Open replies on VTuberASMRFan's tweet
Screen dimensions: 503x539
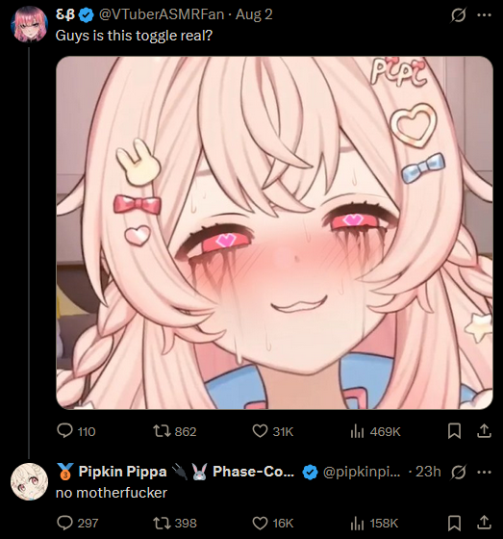(x=76, y=431)
